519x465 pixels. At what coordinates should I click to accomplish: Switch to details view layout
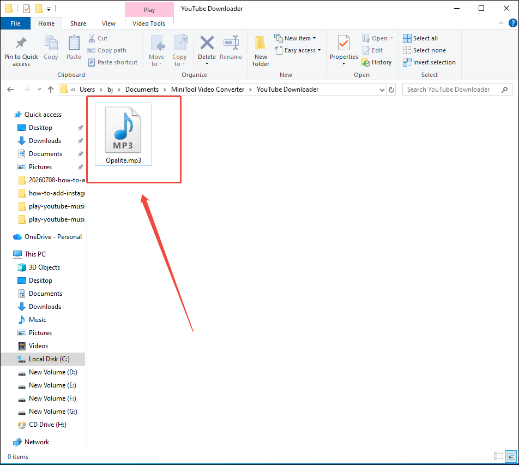point(499,456)
